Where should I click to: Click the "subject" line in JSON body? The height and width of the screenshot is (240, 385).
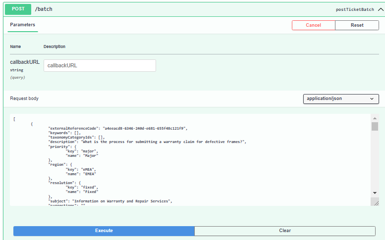110,201
